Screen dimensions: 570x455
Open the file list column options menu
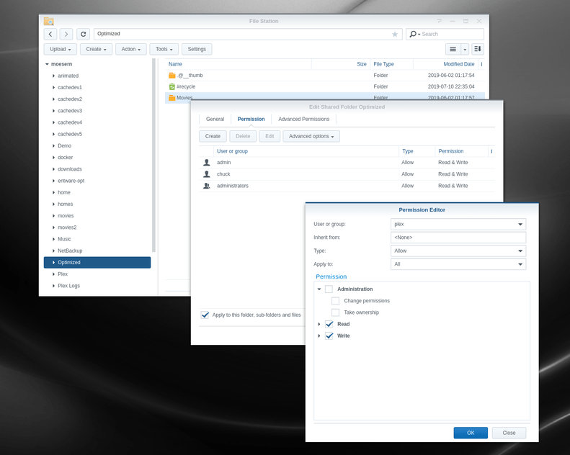(481, 64)
